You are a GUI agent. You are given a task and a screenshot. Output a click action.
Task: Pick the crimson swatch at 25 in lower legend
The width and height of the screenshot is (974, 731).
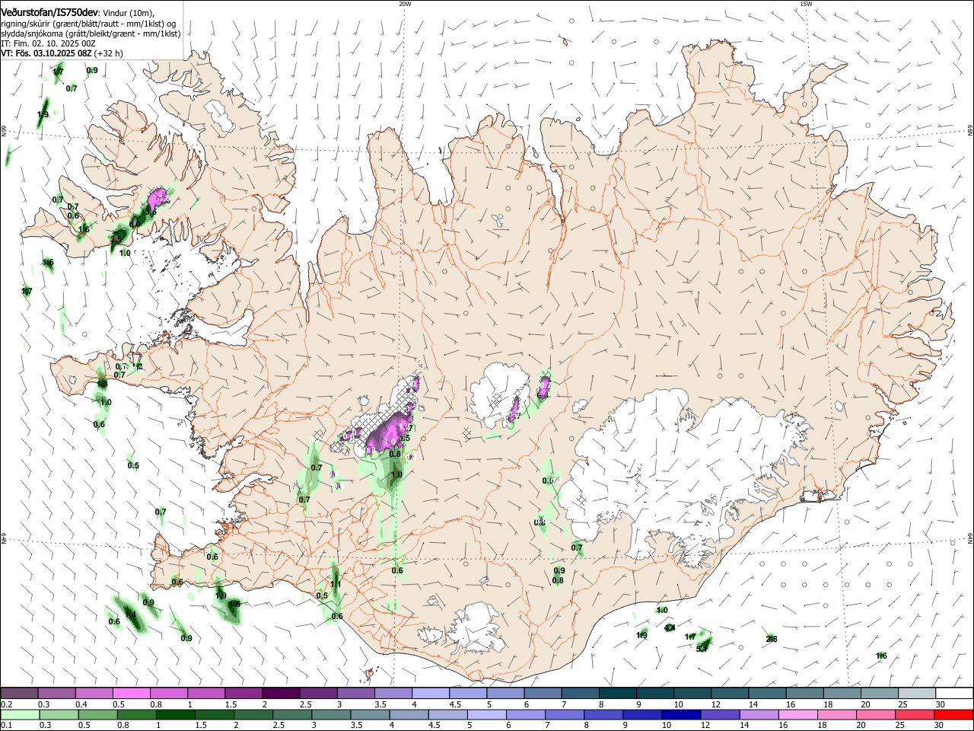click(914, 715)
